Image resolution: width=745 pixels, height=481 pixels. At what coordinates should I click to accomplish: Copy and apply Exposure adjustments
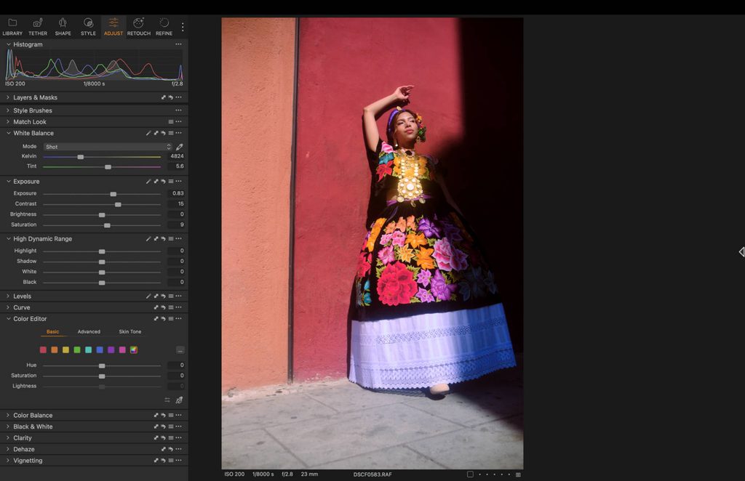(x=156, y=181)
